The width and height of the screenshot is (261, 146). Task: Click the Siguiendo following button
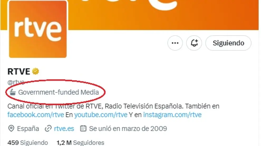pyautogui.click(x=228, y=43)
